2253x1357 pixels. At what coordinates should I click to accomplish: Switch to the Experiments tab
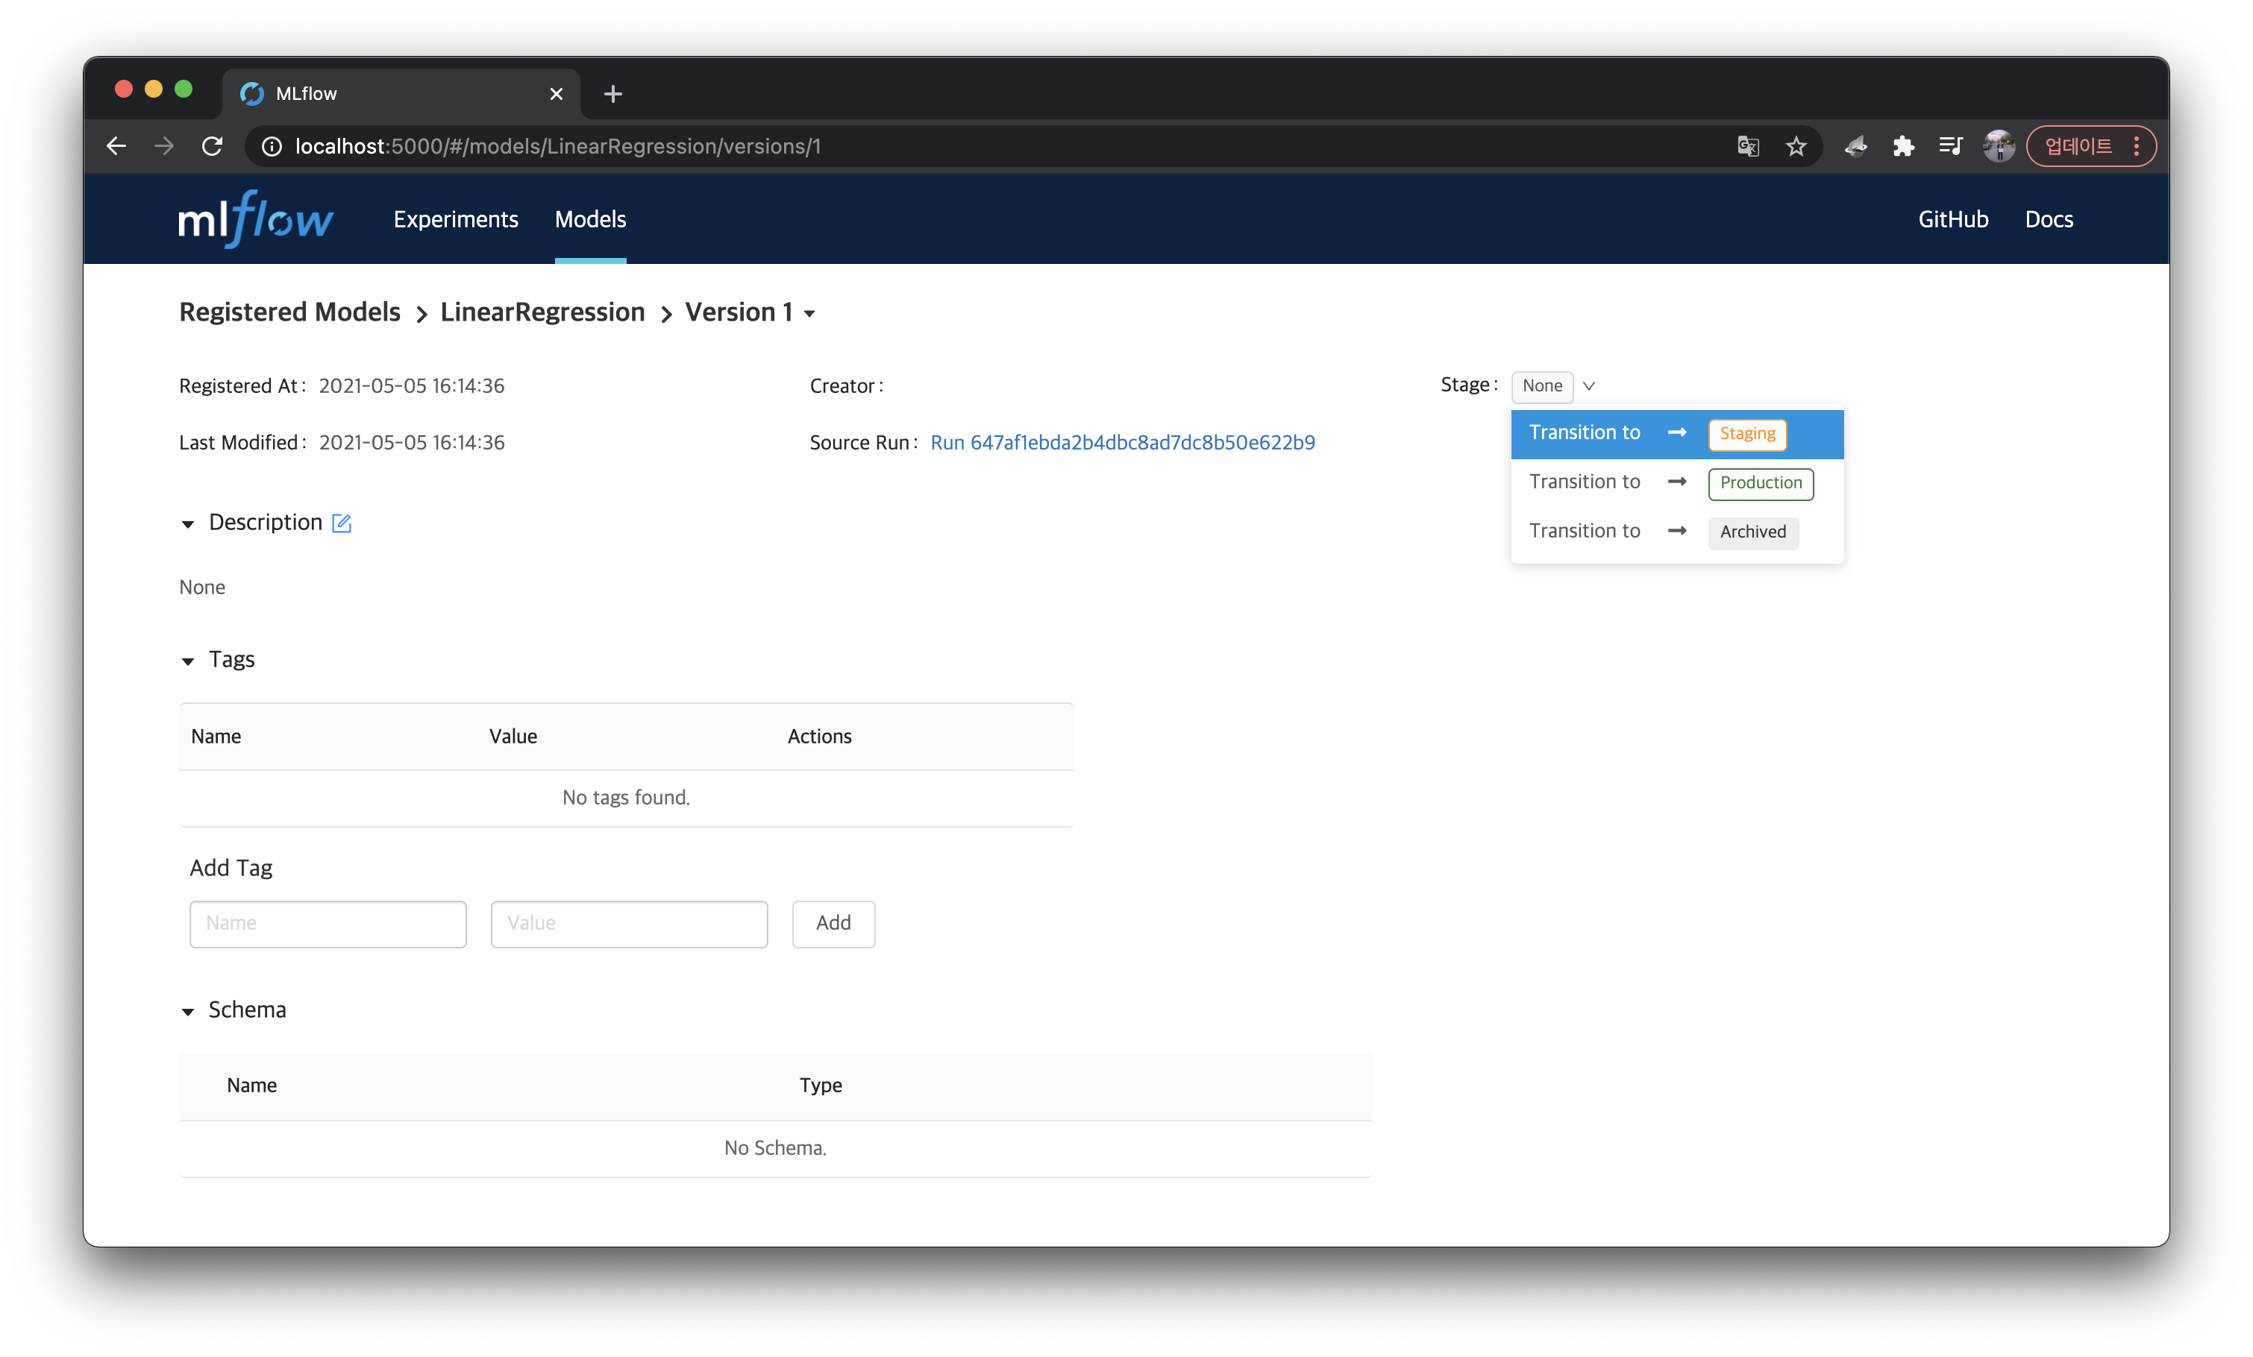tap(455, 219)
